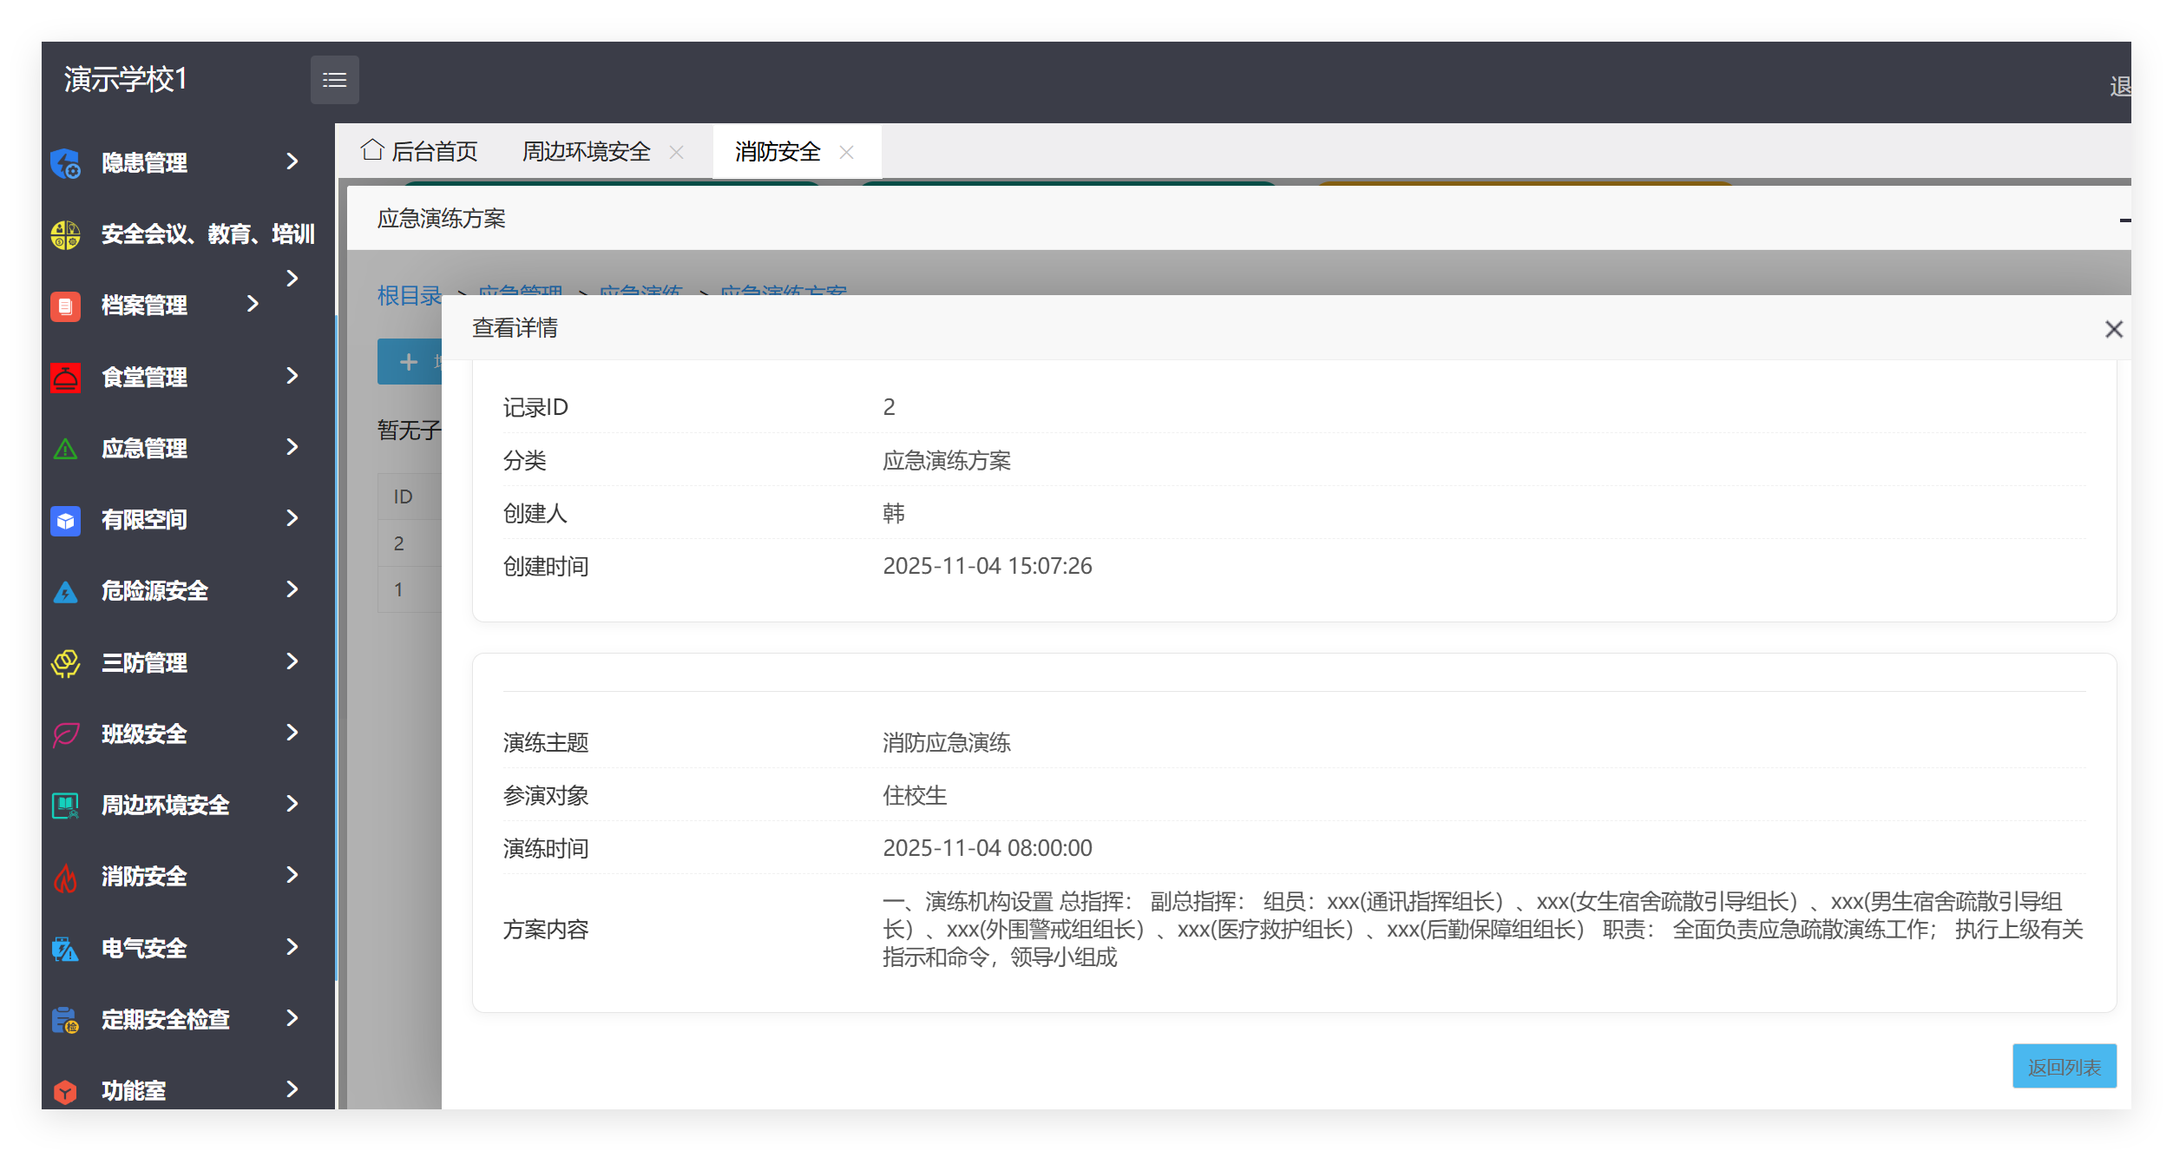Select the 食堂管理 cloche icon

click(65, 377)
